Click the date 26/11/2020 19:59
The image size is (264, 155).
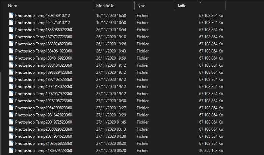[x=111, y=58]
